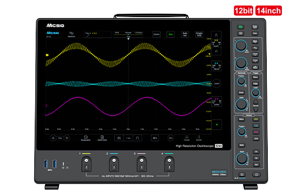Click the camera button on hardware panel

pyautogui.click(x=241, y=33)
